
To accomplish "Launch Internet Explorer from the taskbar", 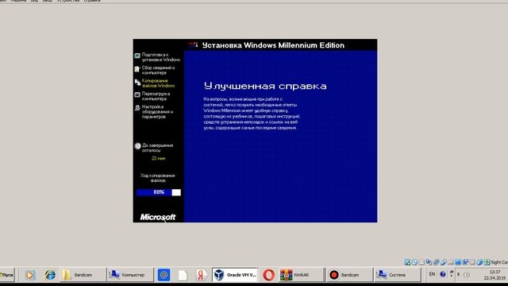I will pos(50,275).
